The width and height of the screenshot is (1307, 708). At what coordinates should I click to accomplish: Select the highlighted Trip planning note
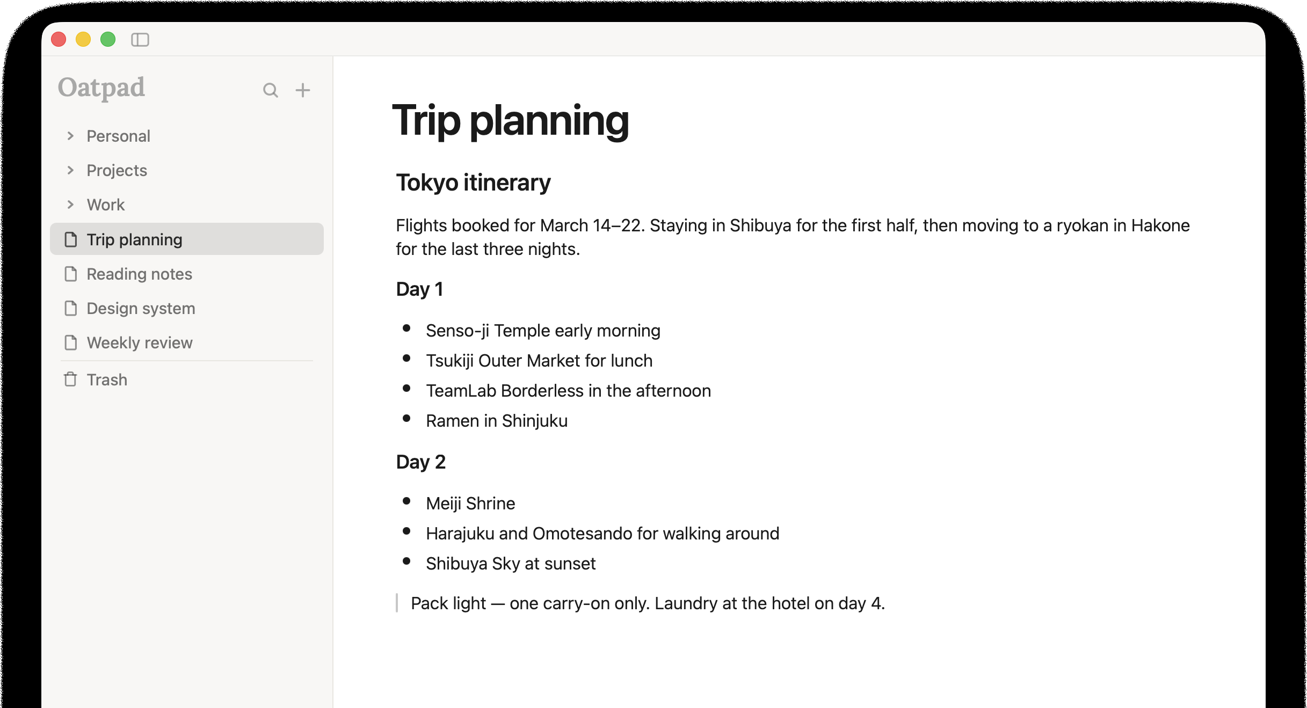[134, 239]
